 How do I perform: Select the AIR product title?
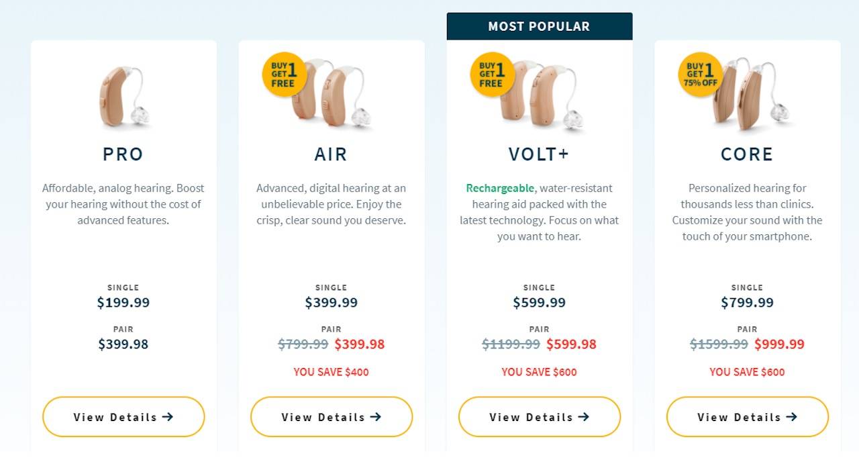[332, 154]
